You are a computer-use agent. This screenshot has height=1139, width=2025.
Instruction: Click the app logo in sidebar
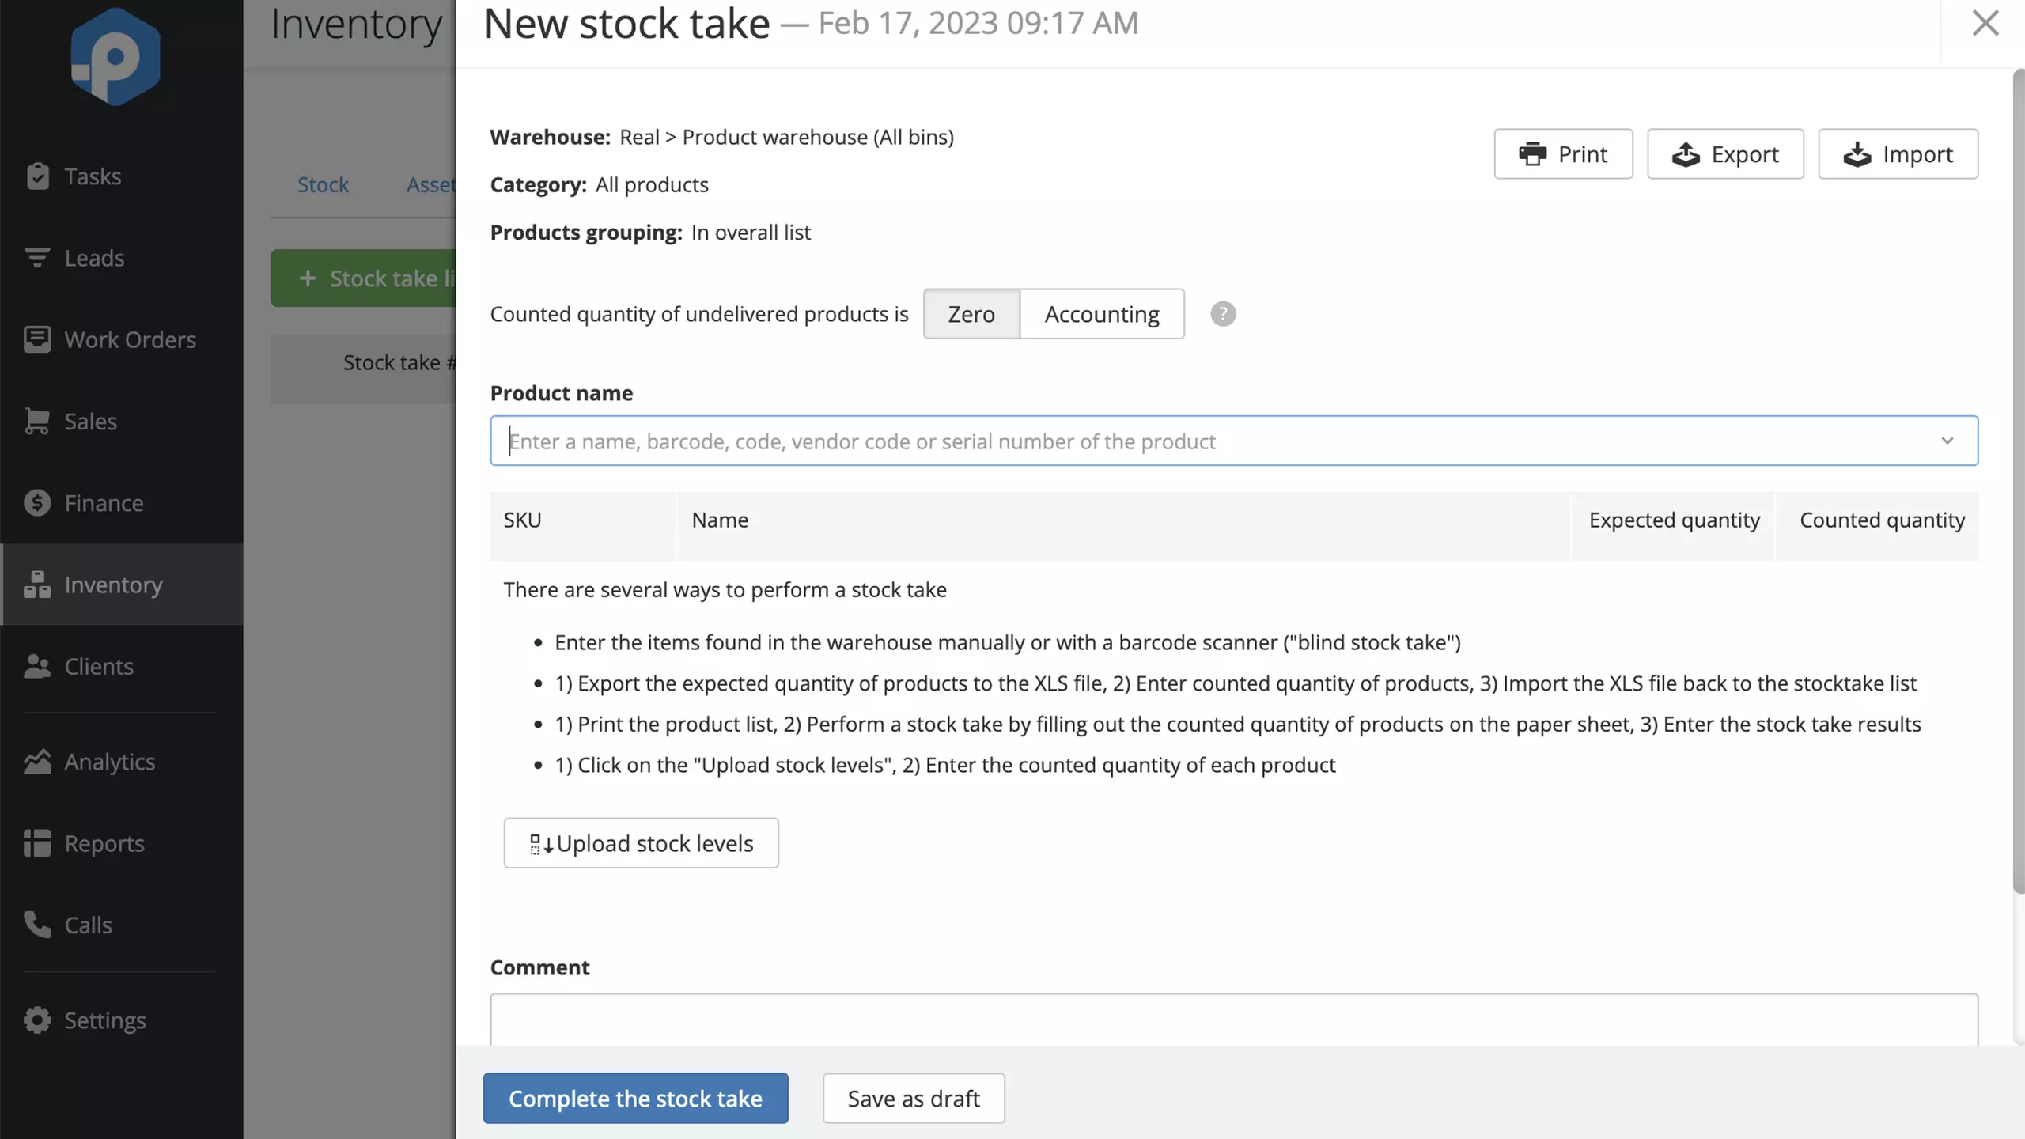tap(115, 56)
